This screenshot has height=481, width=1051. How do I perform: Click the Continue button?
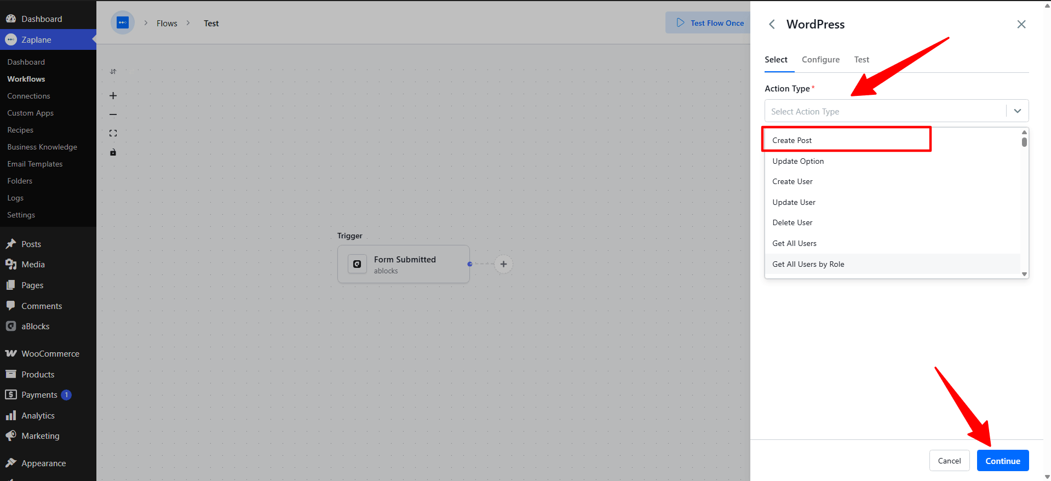[1003, 461]
